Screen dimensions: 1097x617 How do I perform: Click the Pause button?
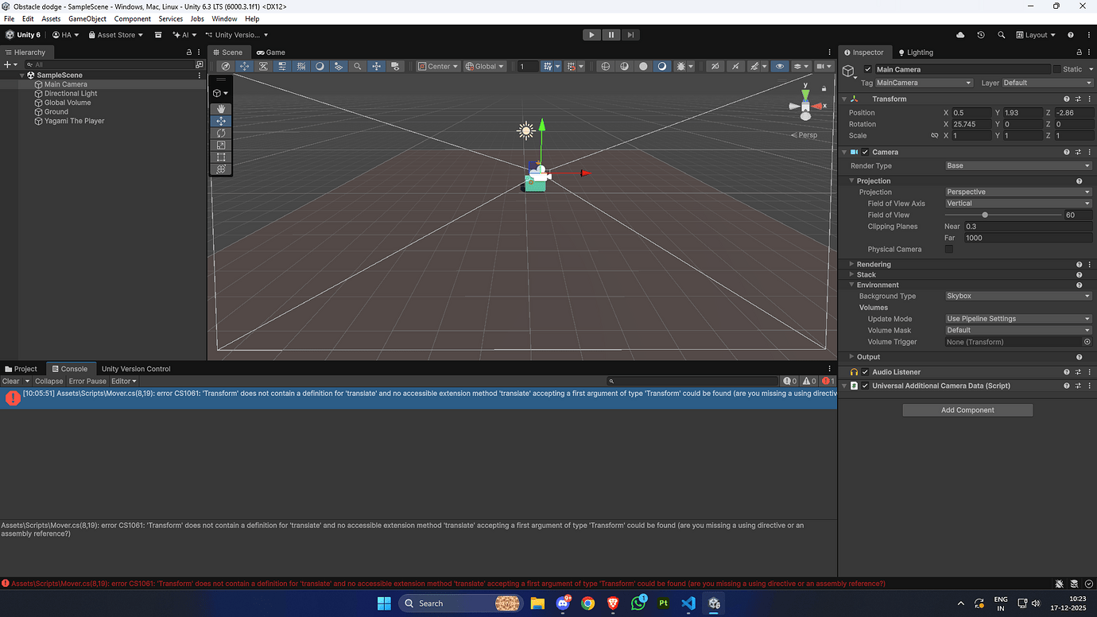[611, 35]
